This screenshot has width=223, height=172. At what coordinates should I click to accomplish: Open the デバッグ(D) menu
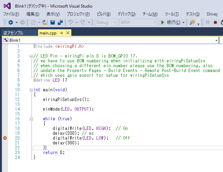coord(127,14)
